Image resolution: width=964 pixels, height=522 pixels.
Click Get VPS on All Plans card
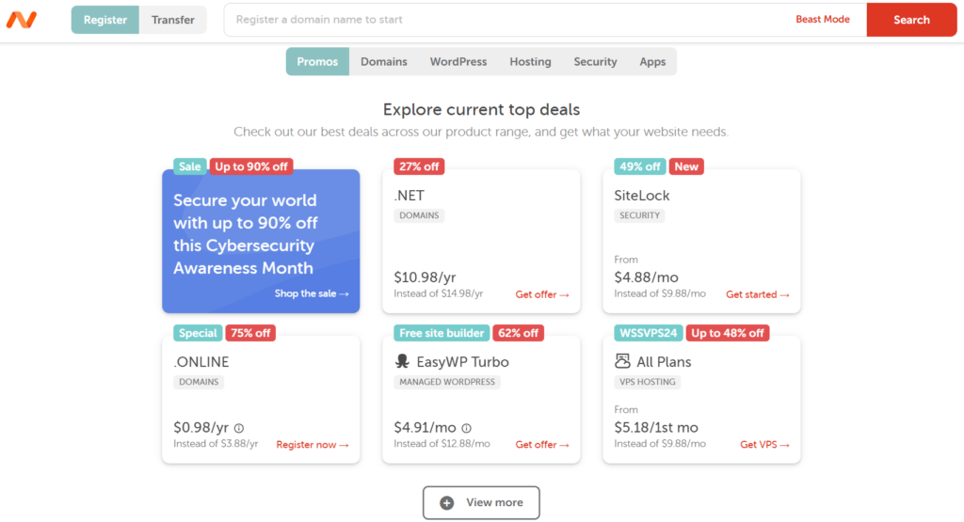pyautogui.click(x=764, y=445)
